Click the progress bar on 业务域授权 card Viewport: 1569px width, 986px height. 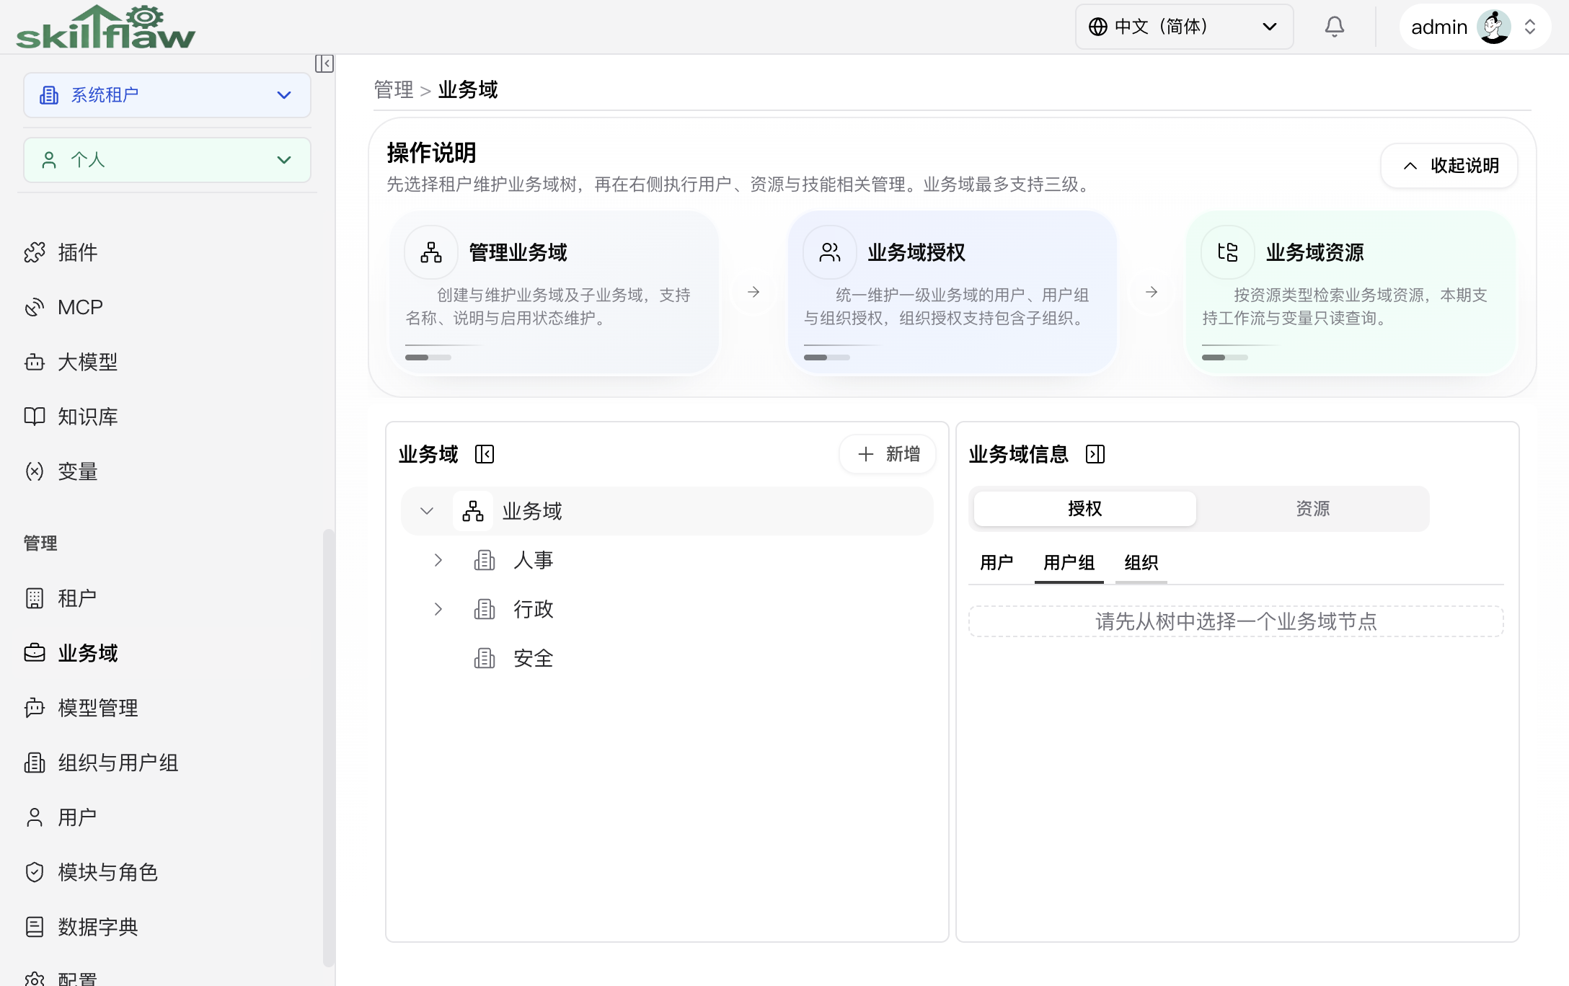pyautogui.click(x=827, y=357)
